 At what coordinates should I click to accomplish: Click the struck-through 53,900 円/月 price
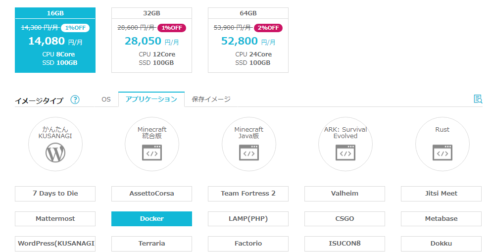[x=233, y=28]
